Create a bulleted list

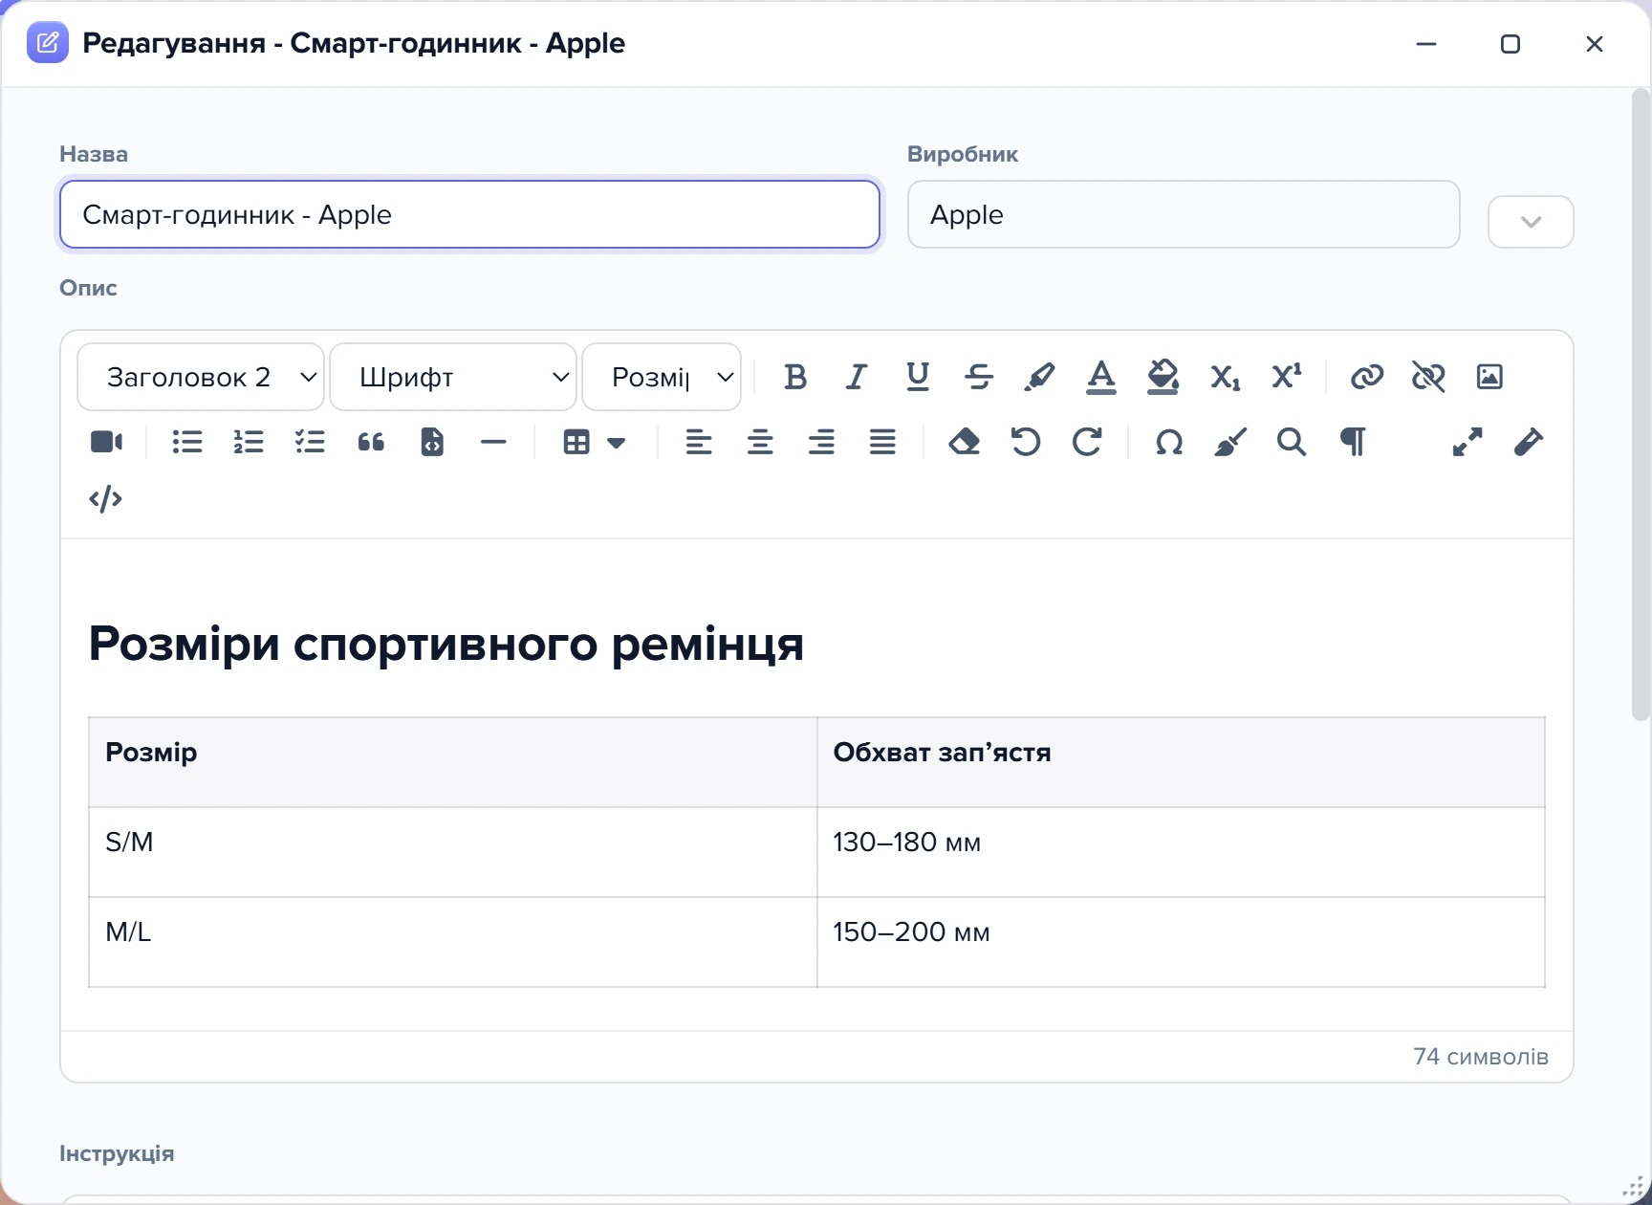187,442
